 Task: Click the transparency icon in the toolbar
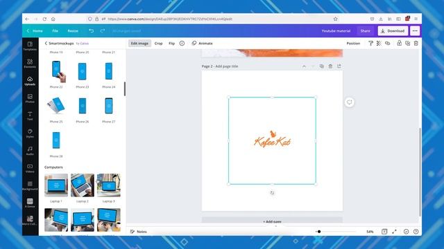tap(379, 43)
